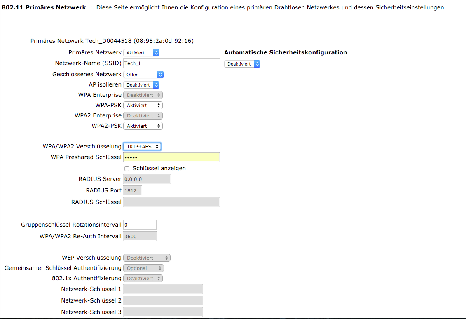Click the Netzwerk-Name (SSID) label
Viewport: 466px width, 319px height.
[88, 63]
